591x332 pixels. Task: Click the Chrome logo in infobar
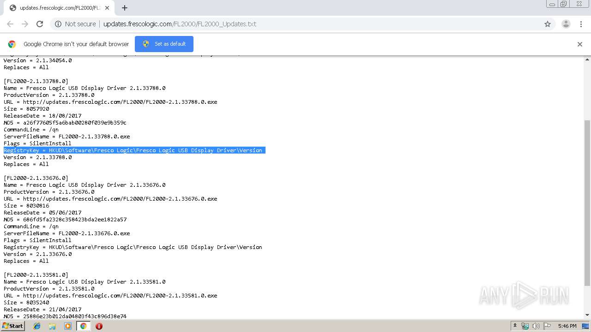pyautogui.click(x=12, y=44)
